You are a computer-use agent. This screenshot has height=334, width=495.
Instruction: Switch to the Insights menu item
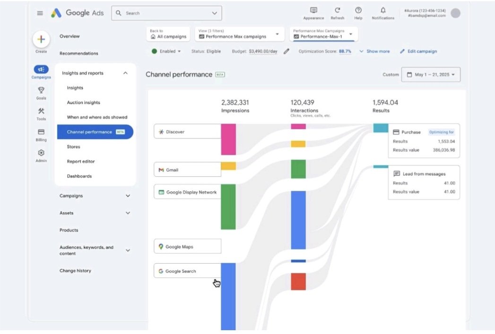pyautogui.click(x=74, y=88)
